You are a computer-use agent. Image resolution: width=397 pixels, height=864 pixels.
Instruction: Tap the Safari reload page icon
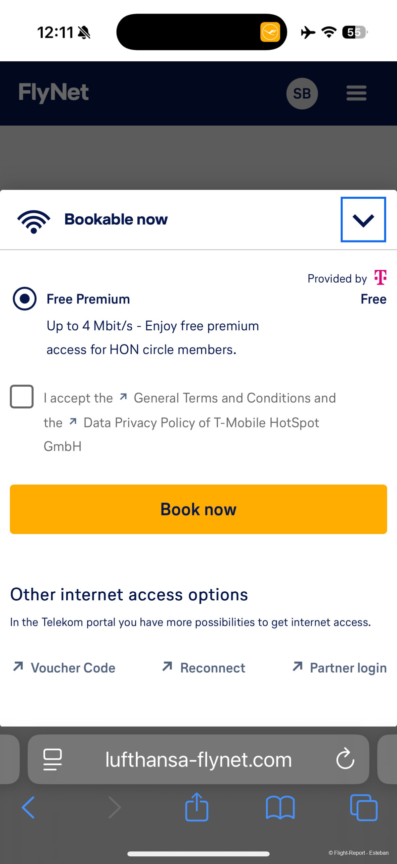point(345,759)
